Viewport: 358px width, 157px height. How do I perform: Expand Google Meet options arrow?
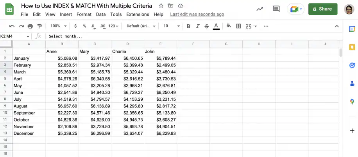[x=301, y=9]
